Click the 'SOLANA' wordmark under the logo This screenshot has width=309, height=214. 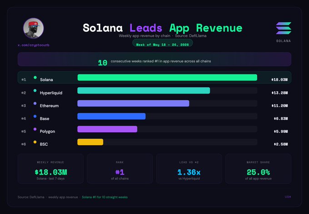(x=284, y=41)
